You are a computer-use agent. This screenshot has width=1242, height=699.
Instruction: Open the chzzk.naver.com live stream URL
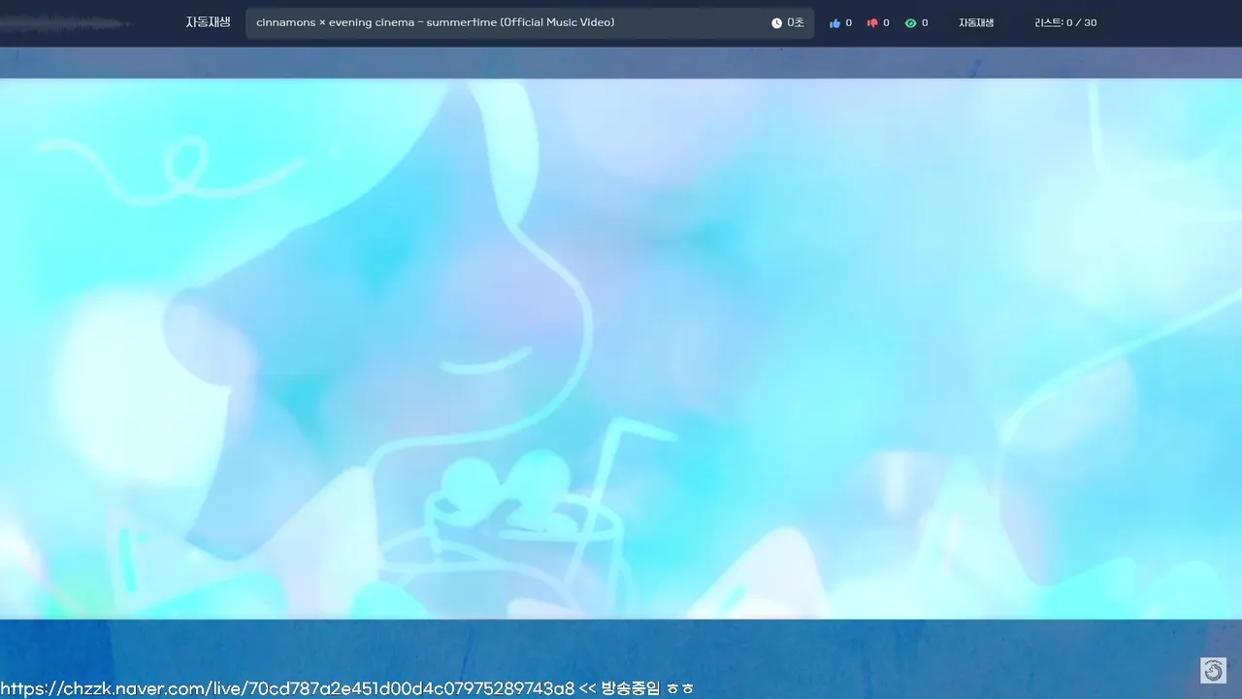click(287, 688)
